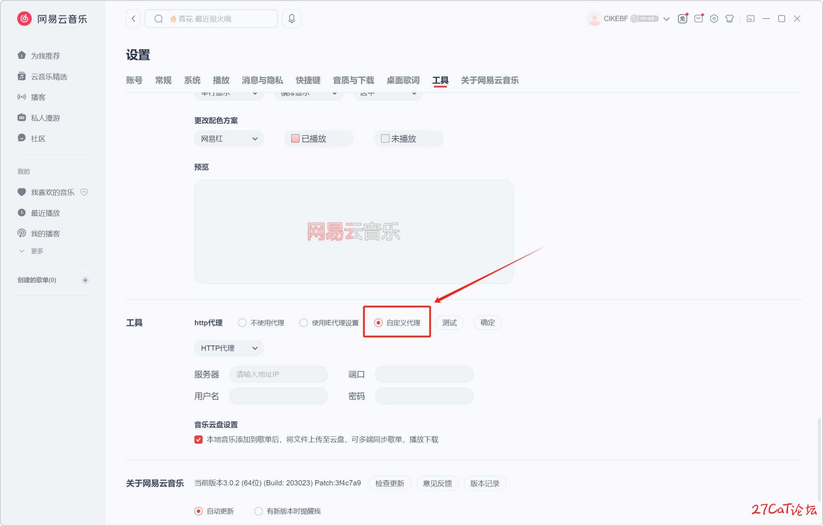The image size is (823, 526).
Task: Open 我的播客 in sidebar
Action: 39,233
